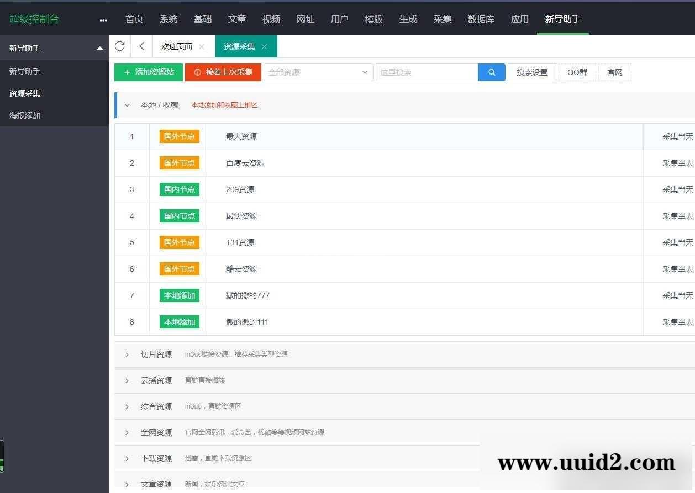The width and height of the screenshot is (695, 493).
Task: Open the 全部资源 dropdown
Action: 318,72
